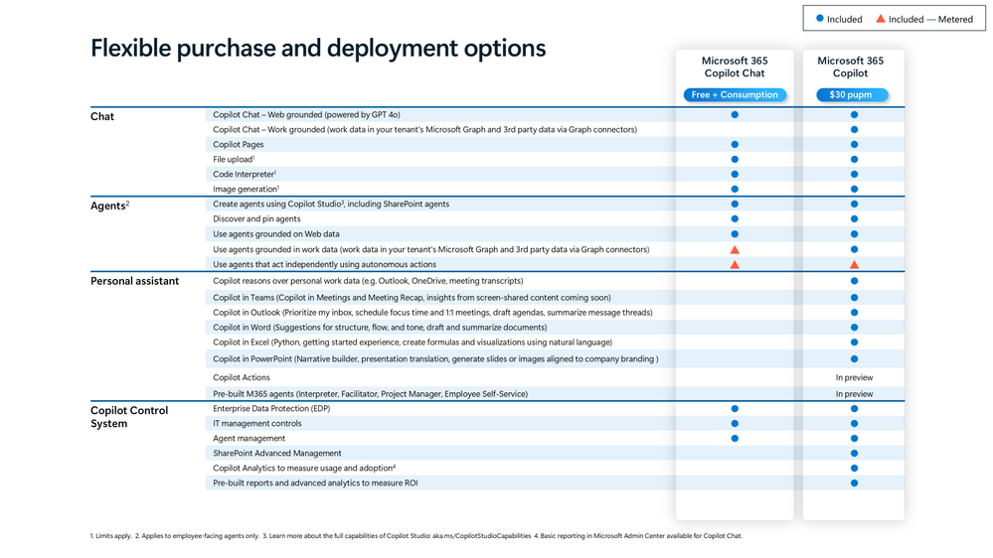Click the $30 pupm pricing pill
Viewport: 993px width, 558px height.
[x=851, y=95]
